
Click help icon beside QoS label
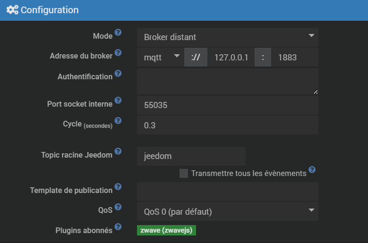pos(118,207)
